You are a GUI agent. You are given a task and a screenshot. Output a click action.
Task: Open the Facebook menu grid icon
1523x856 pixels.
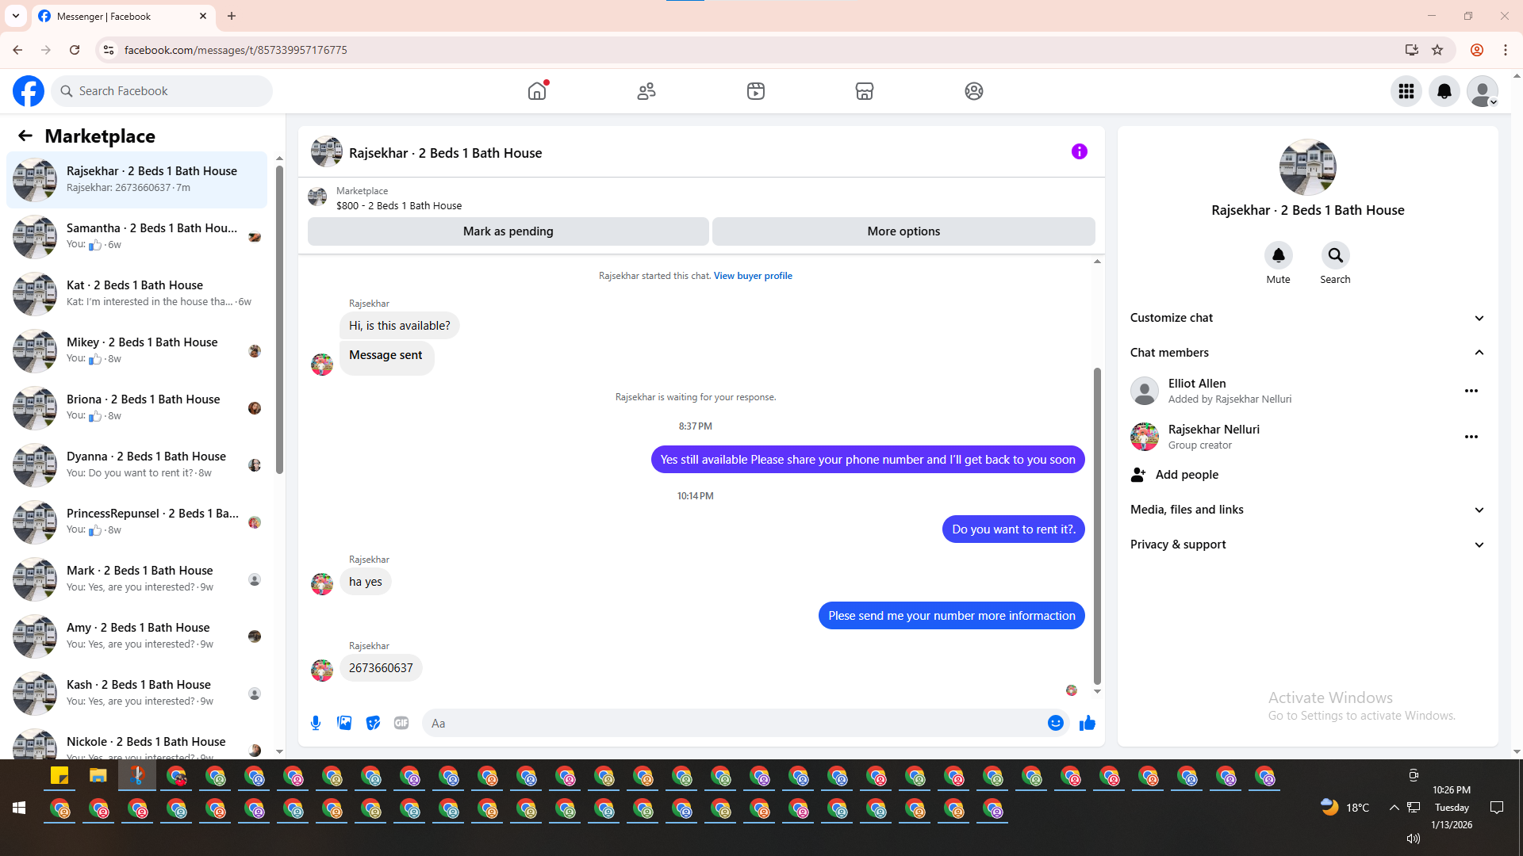coord(1406,91)
